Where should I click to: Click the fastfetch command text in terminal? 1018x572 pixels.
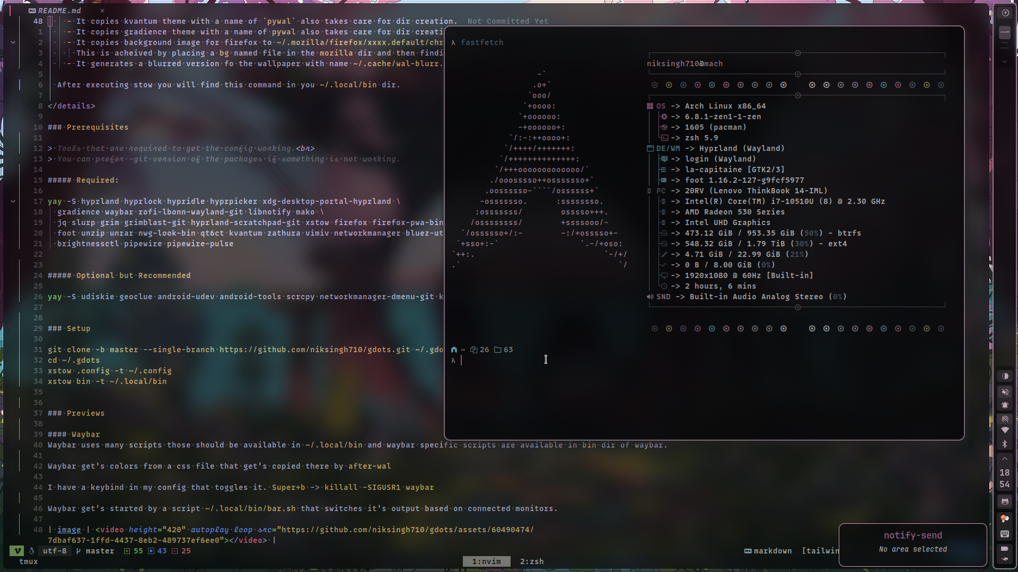pos(482,42)
